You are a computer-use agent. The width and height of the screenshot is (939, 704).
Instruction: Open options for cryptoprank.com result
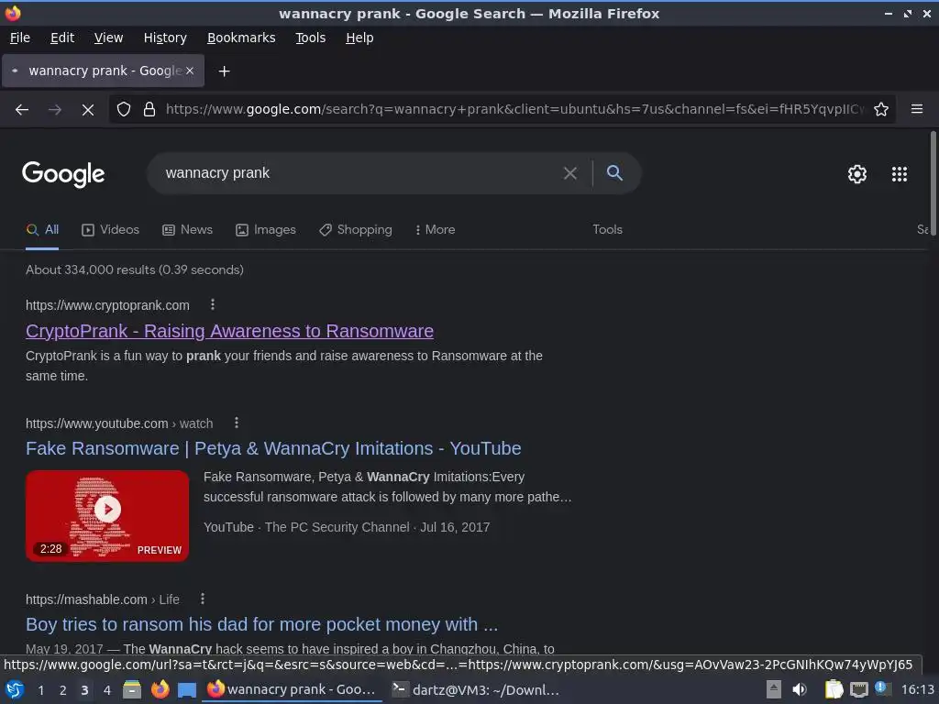pyautogui.click(x=213, y=304)
